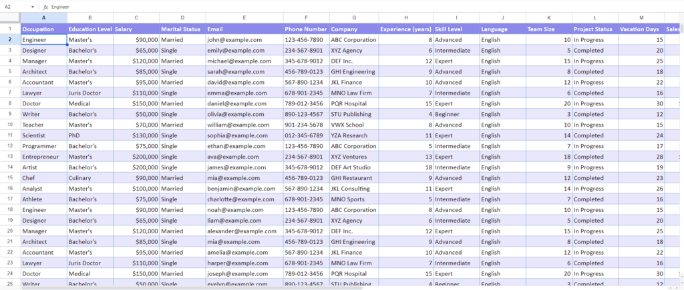Image resolution: width=684 pixels, height=290 pixels.
Task: Select row 20 header number
Action: coord(10,231)
